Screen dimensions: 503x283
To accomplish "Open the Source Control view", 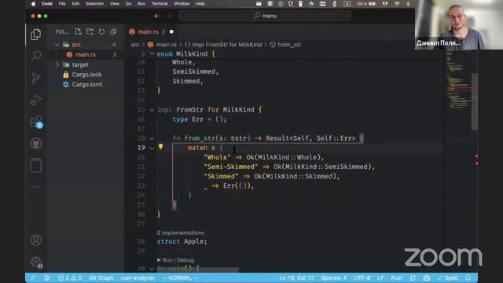I will point(36,78).
